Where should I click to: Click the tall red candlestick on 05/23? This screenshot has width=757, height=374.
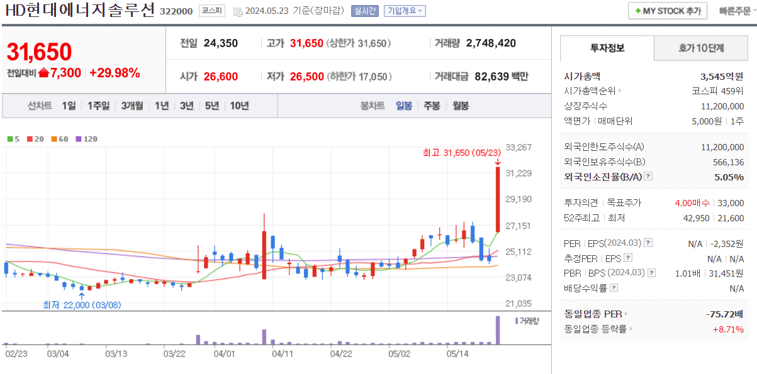point(498,199)
